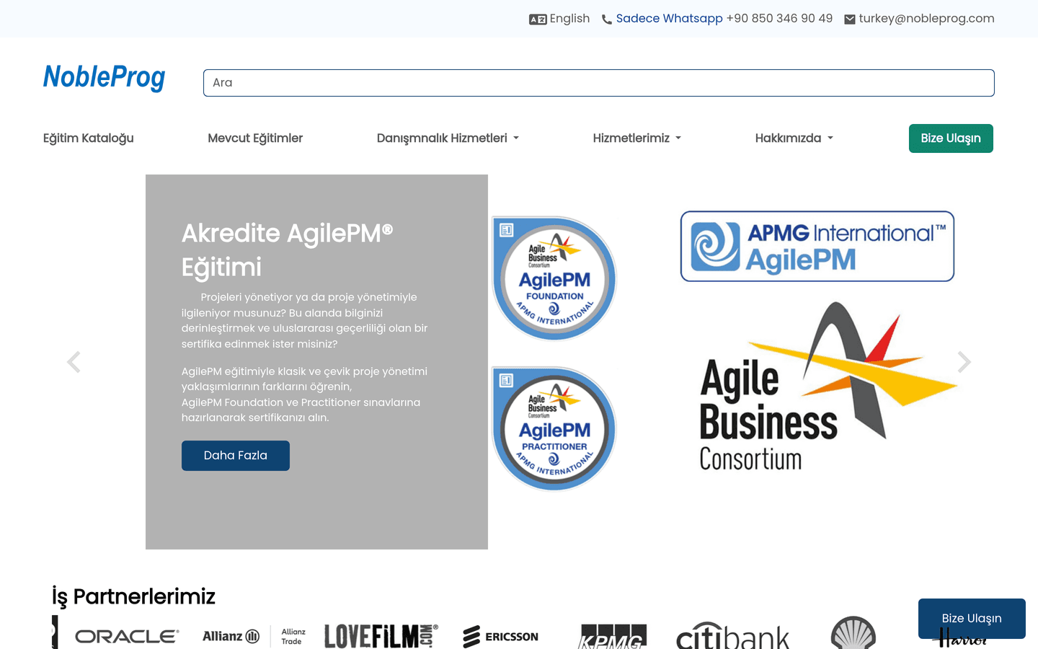
Task: Click the envelope email icon
Action: click(x=850, y=19)
